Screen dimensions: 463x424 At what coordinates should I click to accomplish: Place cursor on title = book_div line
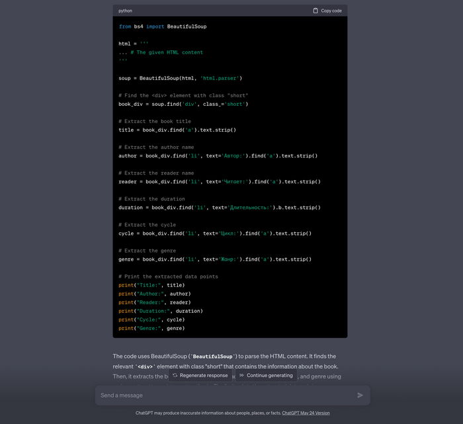(177, 130)
